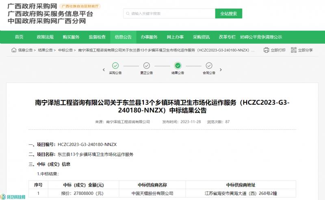
Task: Click the 立即分享 link text
Action: tap(305, 50)
